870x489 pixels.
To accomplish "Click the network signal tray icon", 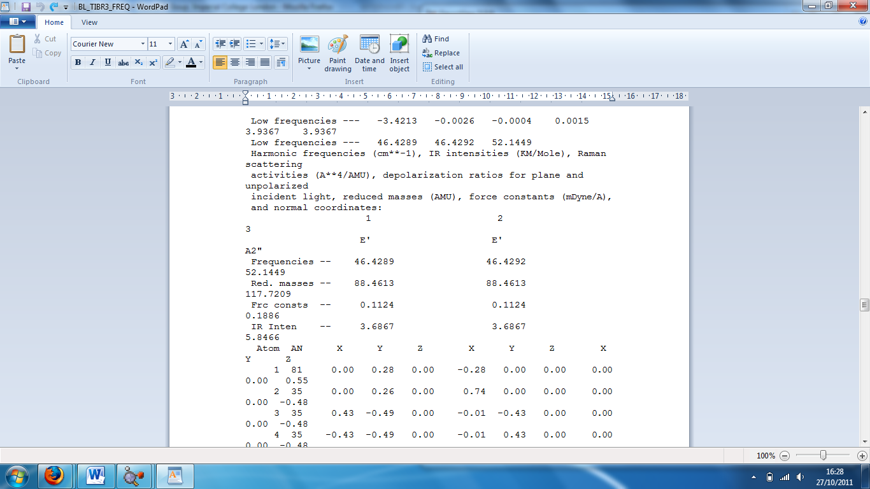I will point(785,477).
